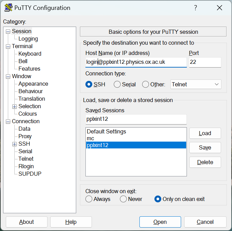Collapse the Window tree node
The width and height of the screenshot is (232, 231).
8,76
